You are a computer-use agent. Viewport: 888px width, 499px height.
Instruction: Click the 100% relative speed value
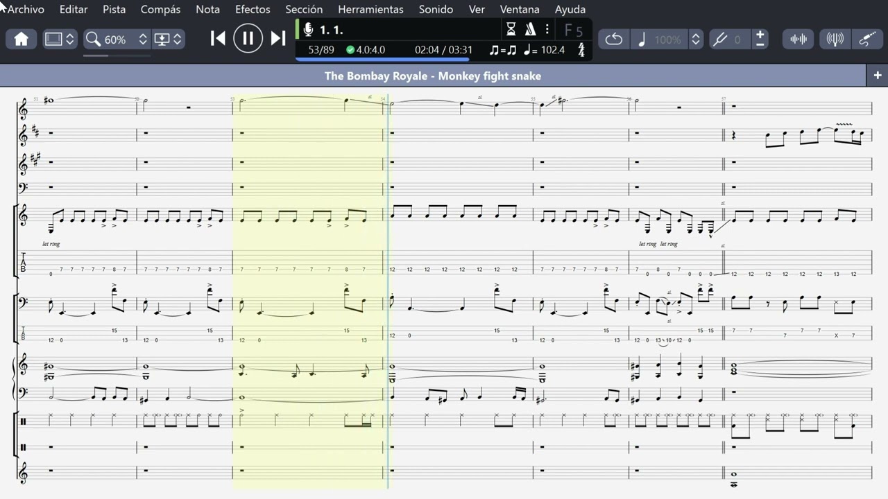click(667, 40)
